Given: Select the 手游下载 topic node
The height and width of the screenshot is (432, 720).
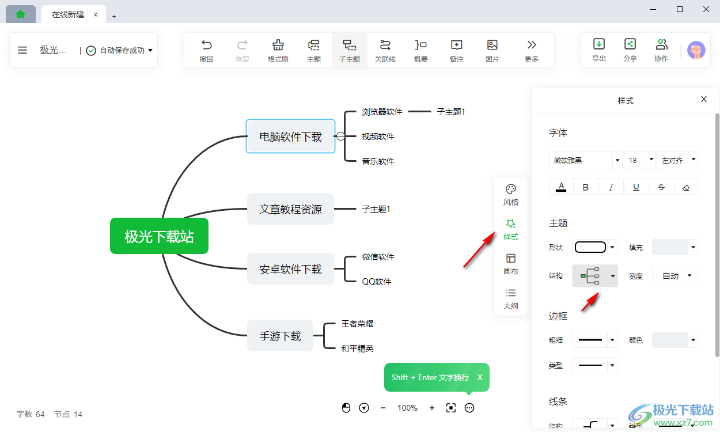Looking at the screenshot, I should pos(280,336).
